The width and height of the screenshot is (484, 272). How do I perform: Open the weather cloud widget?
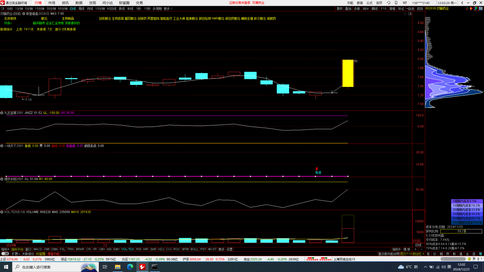408,267
